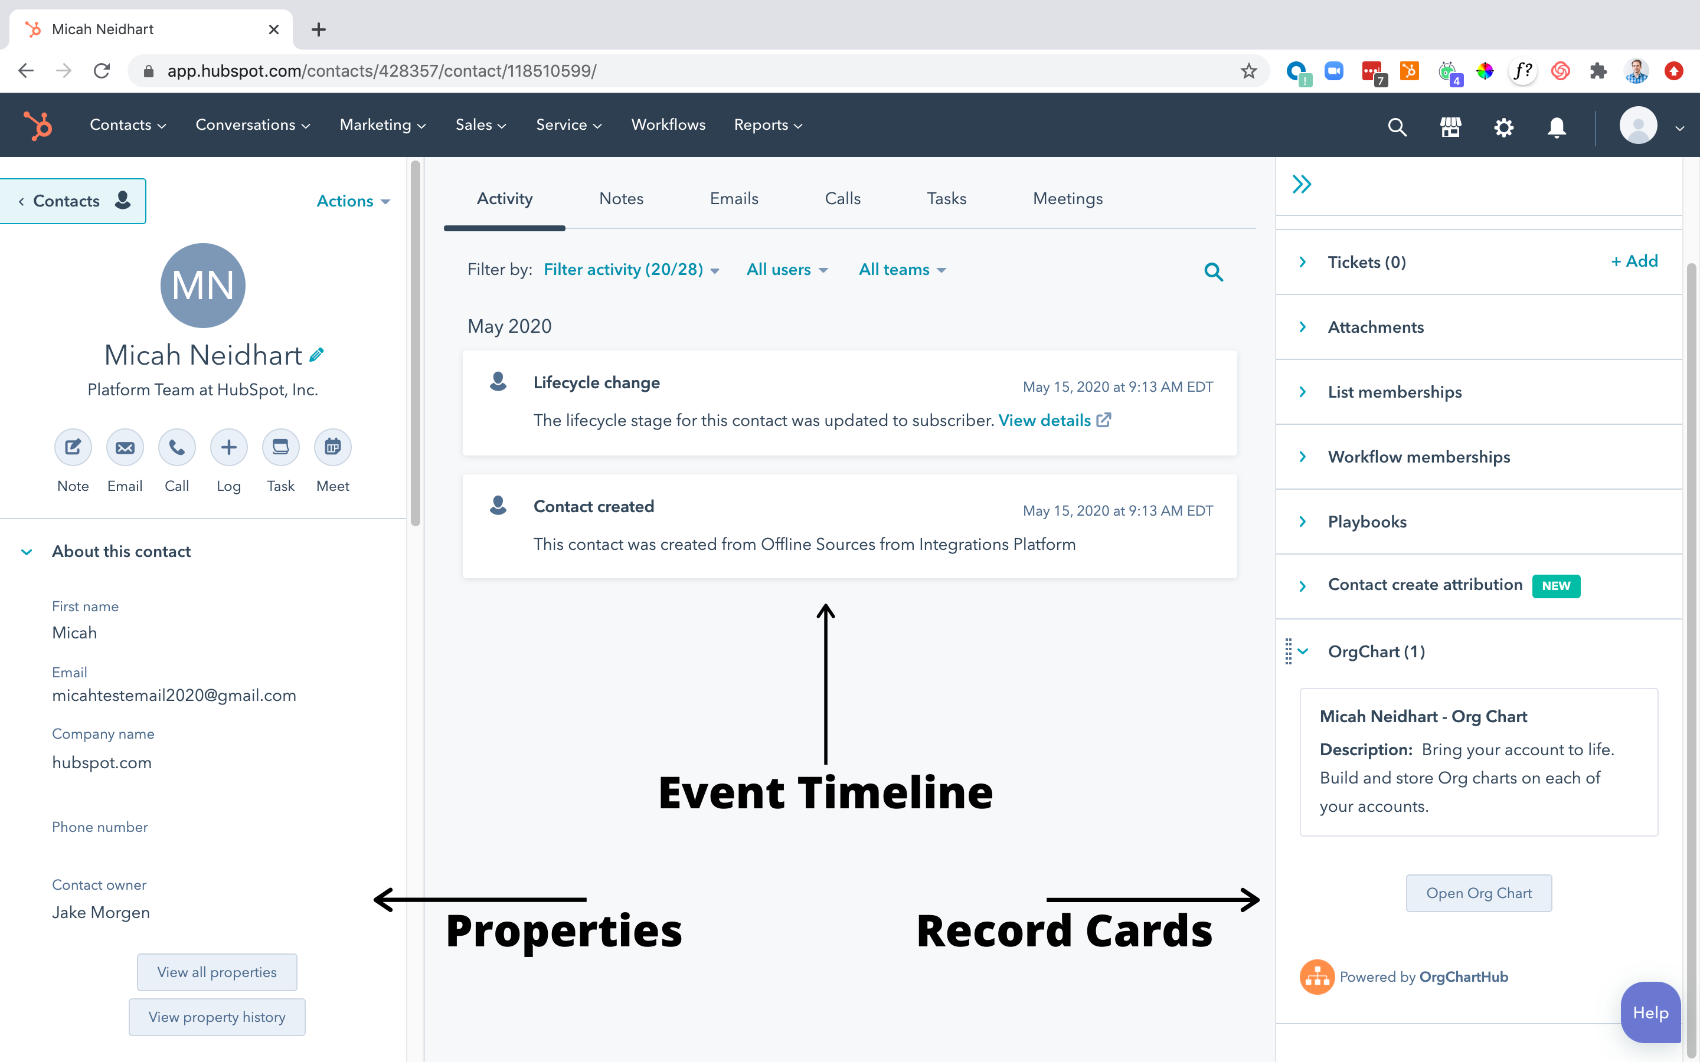
Task: Expand the List memberships section
Action: coord(1395,392)
